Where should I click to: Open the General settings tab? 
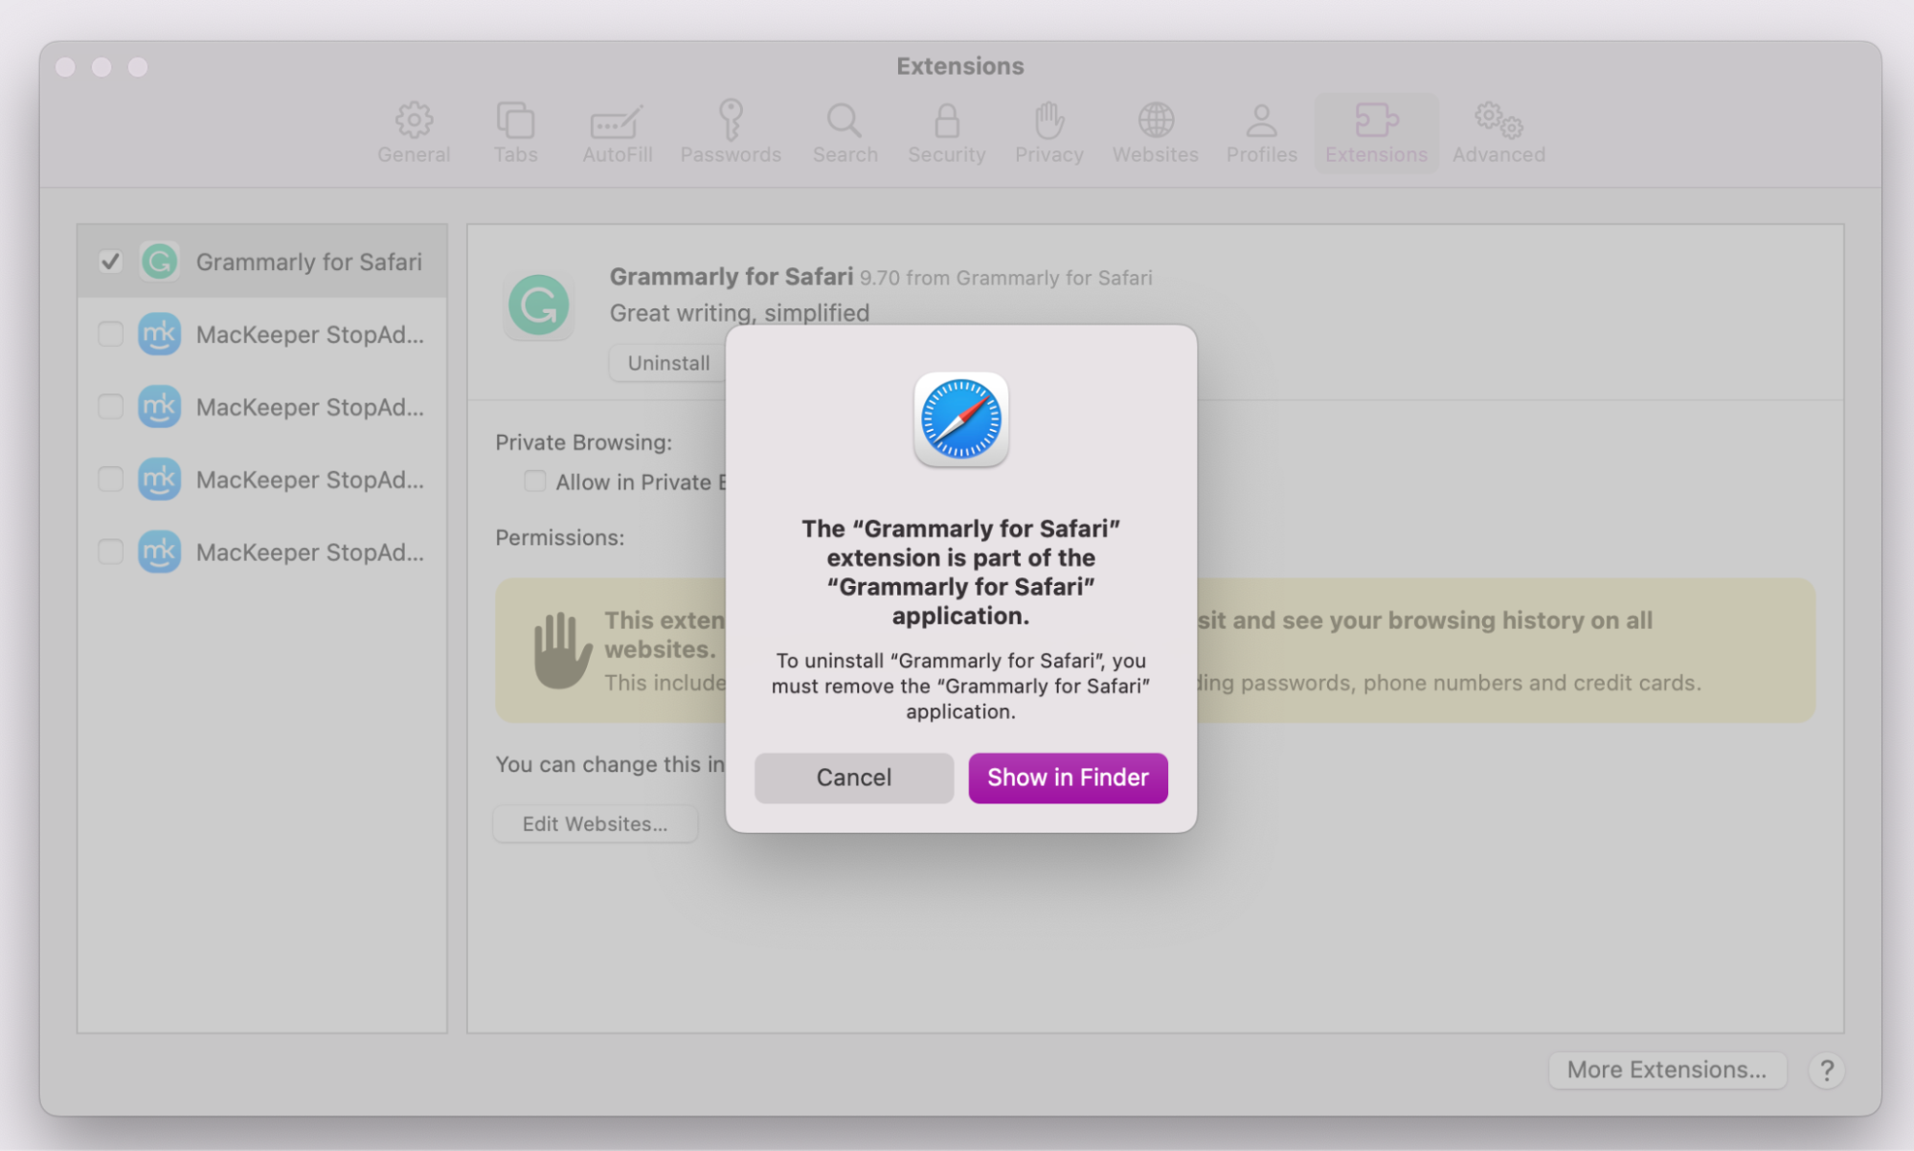coord(414,133)
